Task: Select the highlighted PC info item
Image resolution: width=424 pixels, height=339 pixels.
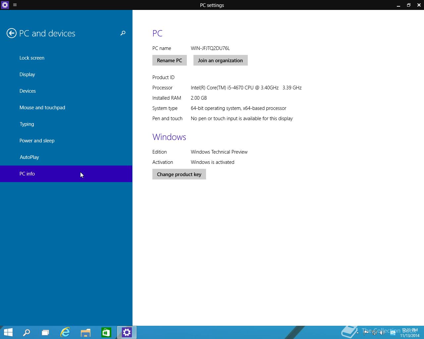Action: pyautogui.click(x=66, y=174)
